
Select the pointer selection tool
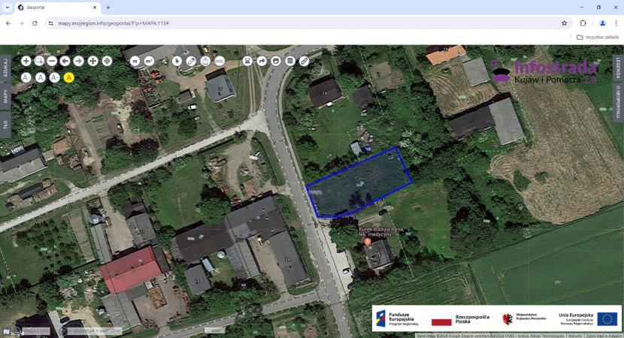coord(177,61)
